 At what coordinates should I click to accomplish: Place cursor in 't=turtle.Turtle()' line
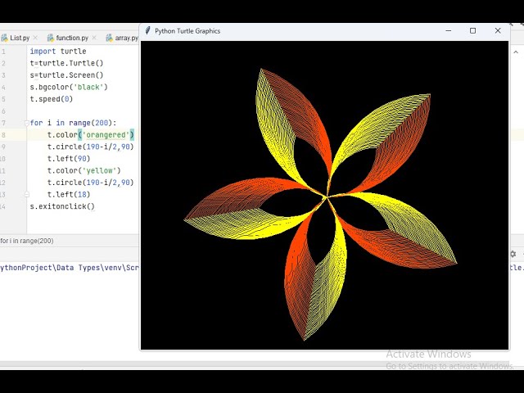(66, 63)
